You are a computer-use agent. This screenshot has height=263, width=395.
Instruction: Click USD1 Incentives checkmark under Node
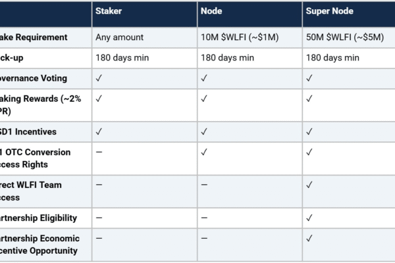pyautogui.click(x=204, y=131)
